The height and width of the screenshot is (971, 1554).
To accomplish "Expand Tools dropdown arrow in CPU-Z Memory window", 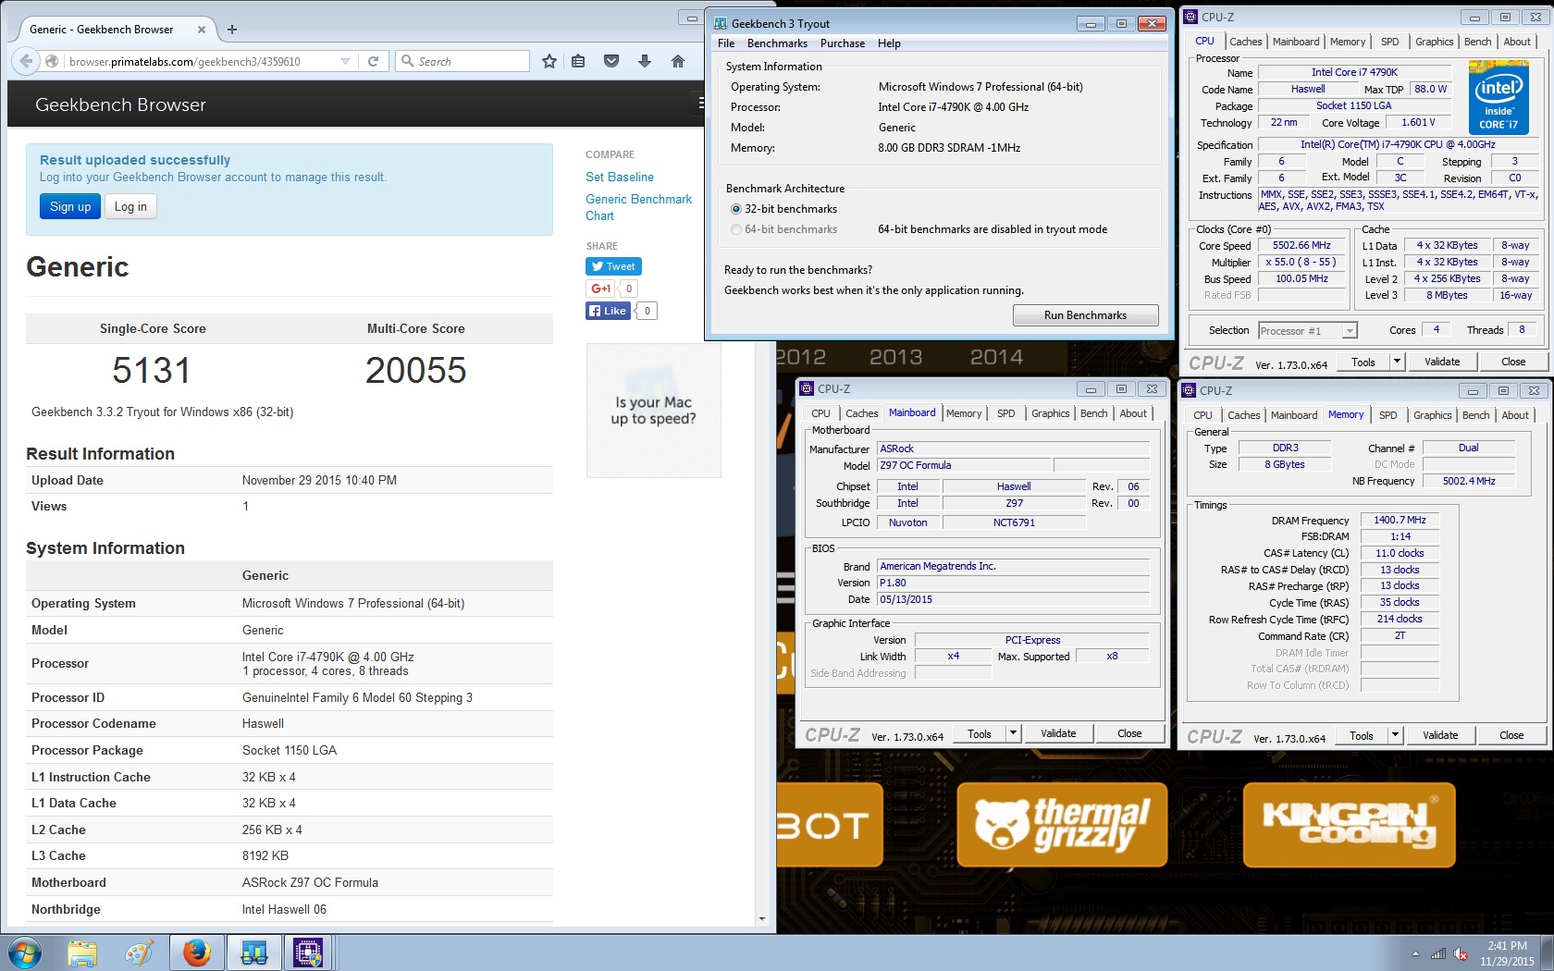I will click(1395, 735).
